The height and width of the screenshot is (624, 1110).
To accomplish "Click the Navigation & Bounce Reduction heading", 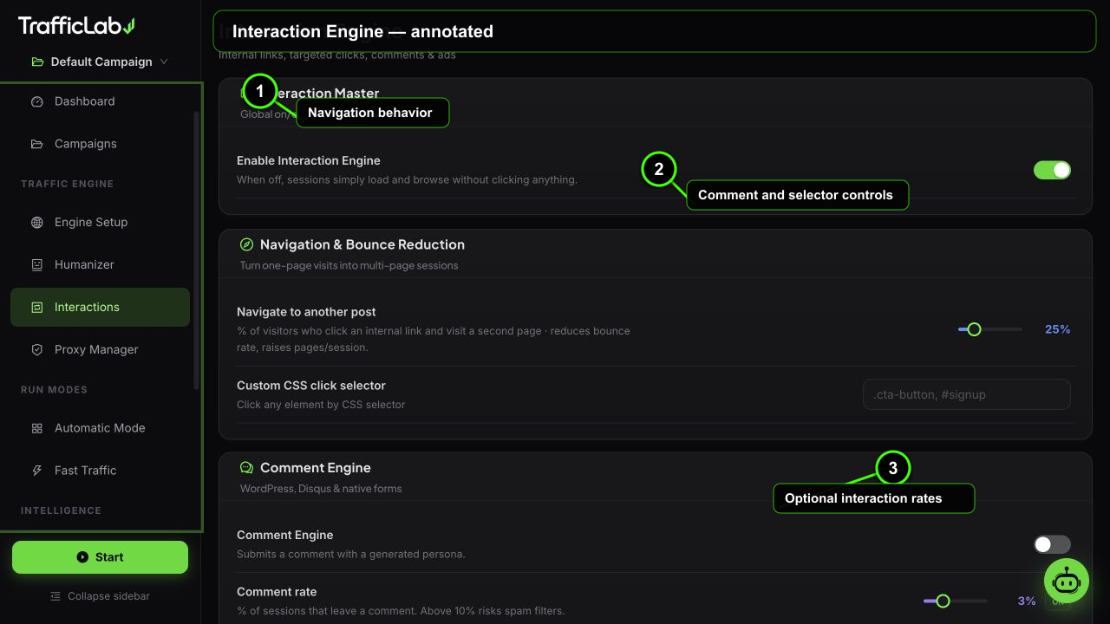I will 362,244.
